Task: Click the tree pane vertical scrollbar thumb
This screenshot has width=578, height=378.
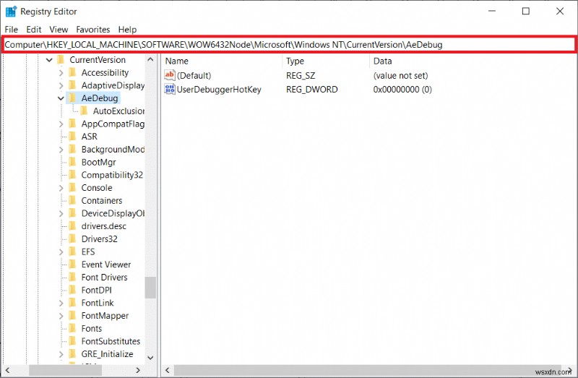Action: click(x=150, y=288)
